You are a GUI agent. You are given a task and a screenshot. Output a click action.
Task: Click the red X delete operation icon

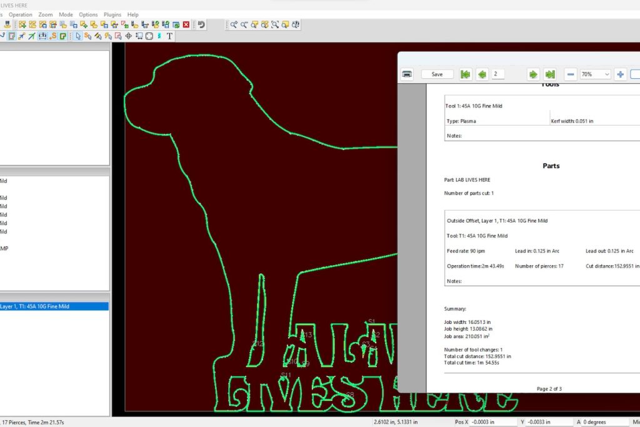tap(186, 25)
